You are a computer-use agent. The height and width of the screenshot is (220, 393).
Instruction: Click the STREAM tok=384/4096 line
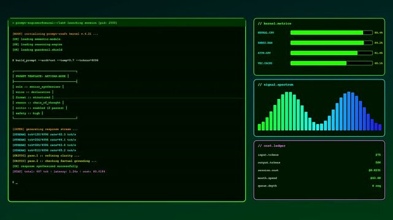pos(44,145)
